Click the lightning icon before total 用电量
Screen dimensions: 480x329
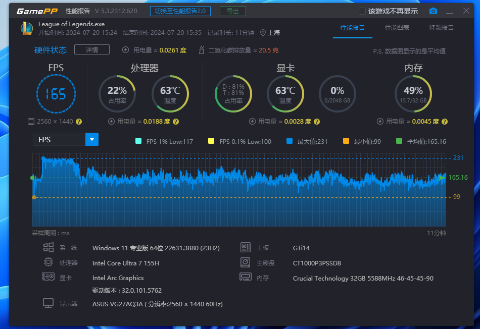coord(125,50)
